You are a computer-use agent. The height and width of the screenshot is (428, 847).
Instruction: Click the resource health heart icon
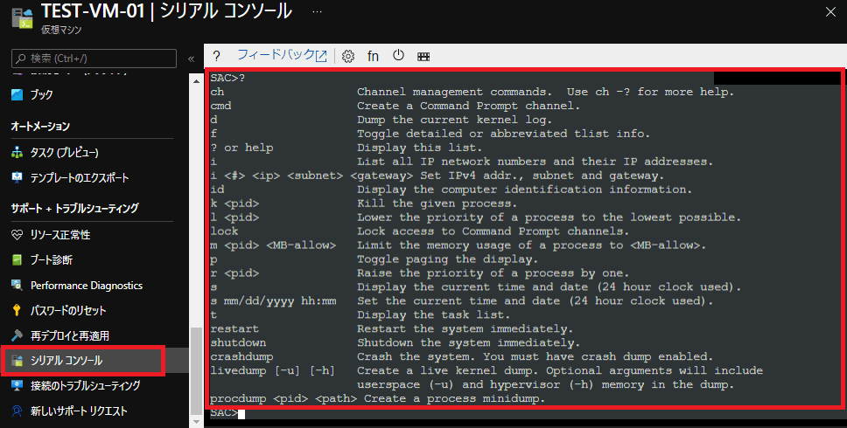(17, 235)
